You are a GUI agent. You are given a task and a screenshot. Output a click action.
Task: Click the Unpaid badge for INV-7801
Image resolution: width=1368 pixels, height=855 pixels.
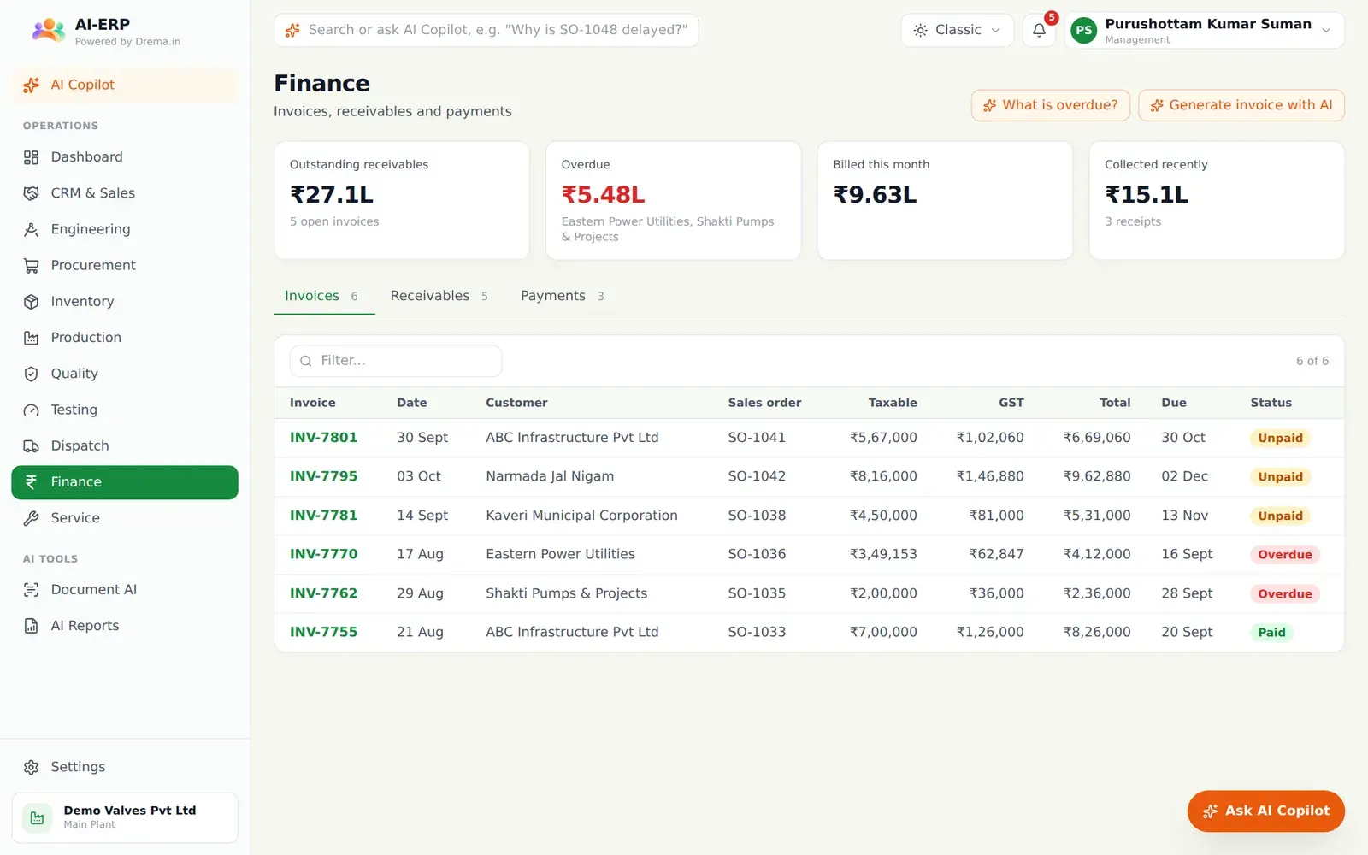[x=1280, y=438]
